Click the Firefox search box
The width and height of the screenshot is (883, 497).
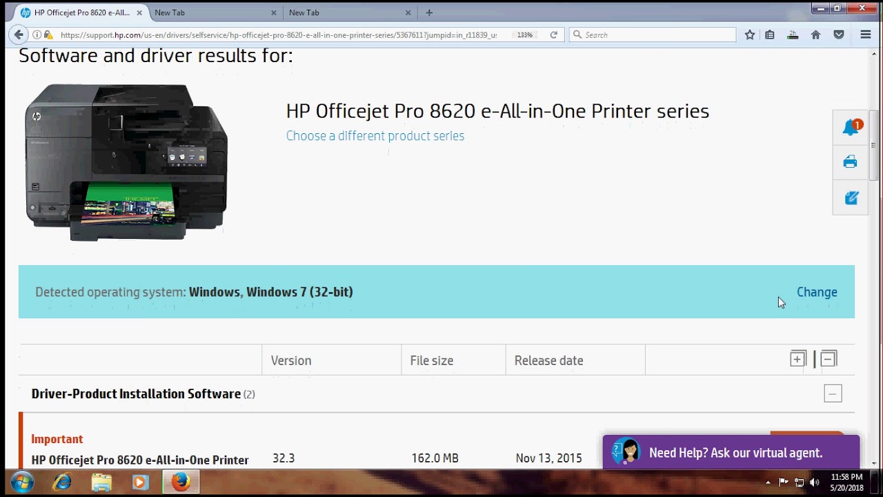[653, 35]
